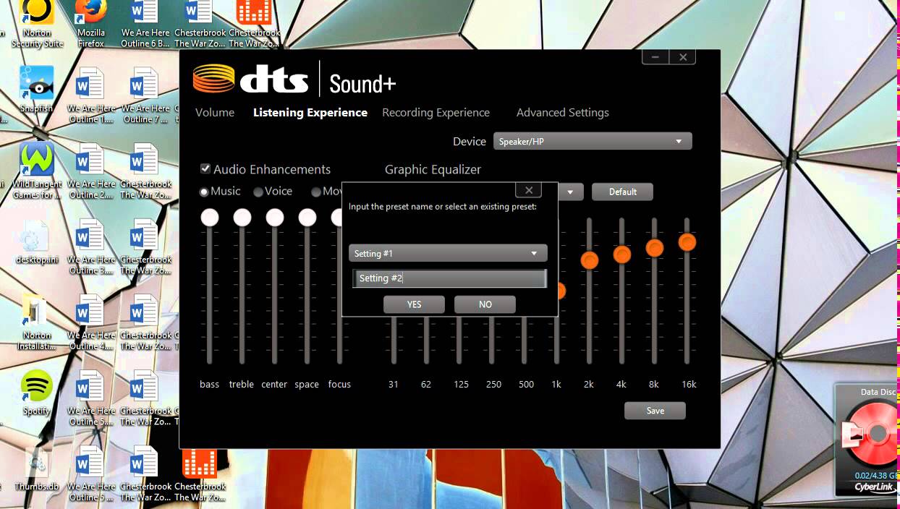Minimize the DTS Sound+ window
Viewport: 900px width, 509px height.
655,57
